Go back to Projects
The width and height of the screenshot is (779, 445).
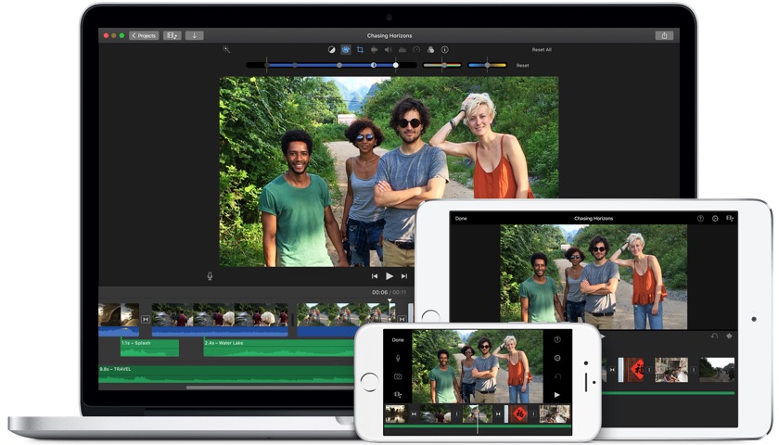coord(144,35)
